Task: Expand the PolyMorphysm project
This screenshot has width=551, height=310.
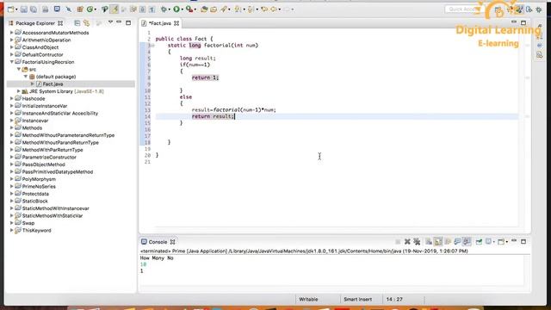Action: pyautogui.click(x=11, y=179)
